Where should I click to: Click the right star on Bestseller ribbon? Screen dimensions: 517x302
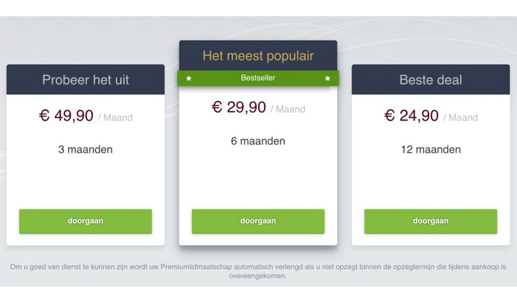point(327,79)
